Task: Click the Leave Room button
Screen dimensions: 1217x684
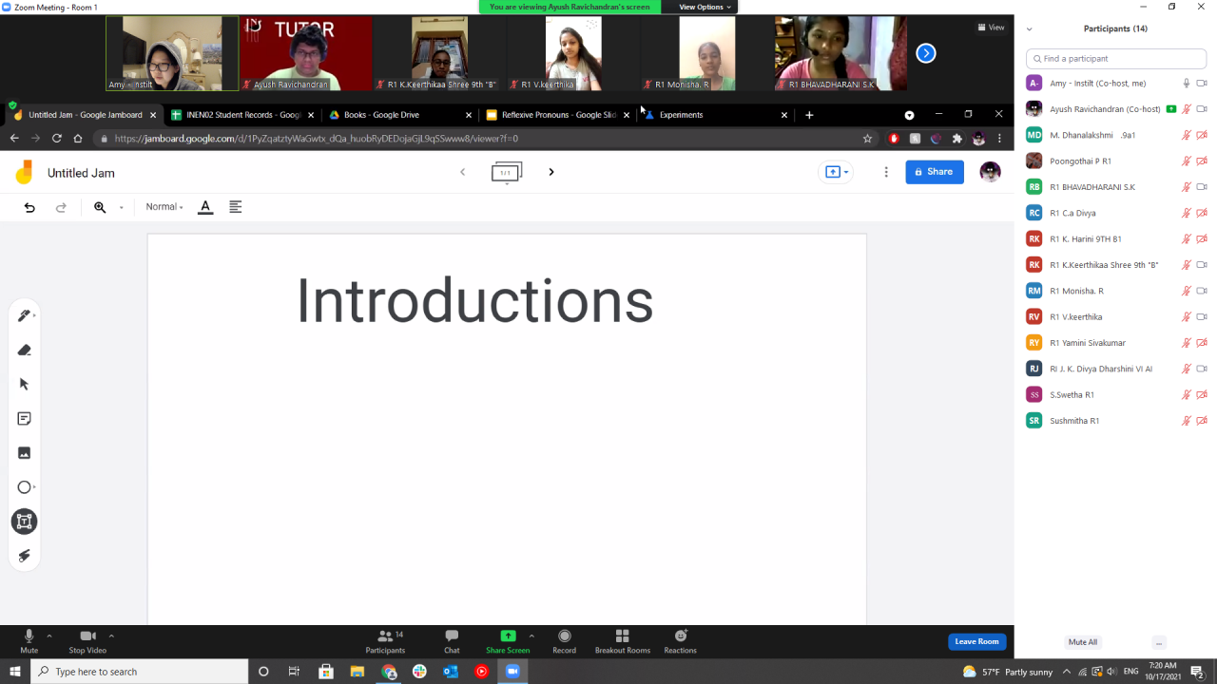Action: pos(976,641)
